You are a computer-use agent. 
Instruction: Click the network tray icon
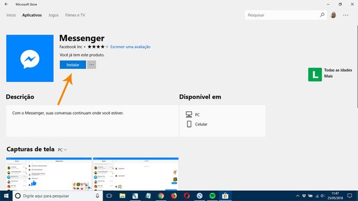click(x=317, y=196)
